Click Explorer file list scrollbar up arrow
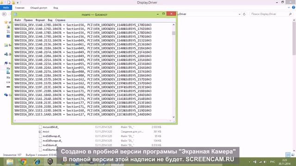The height and width of the screenshot is (166, 296). tap(294, 20)
